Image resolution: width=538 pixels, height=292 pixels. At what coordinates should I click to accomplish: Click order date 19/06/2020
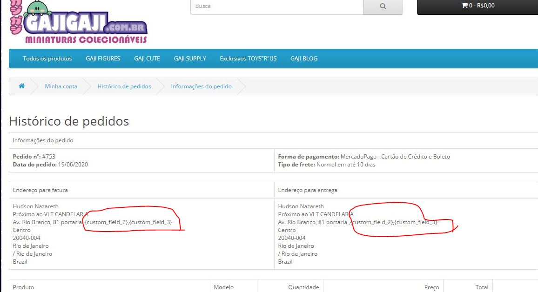pyautogui.click(x=73, y=165)
